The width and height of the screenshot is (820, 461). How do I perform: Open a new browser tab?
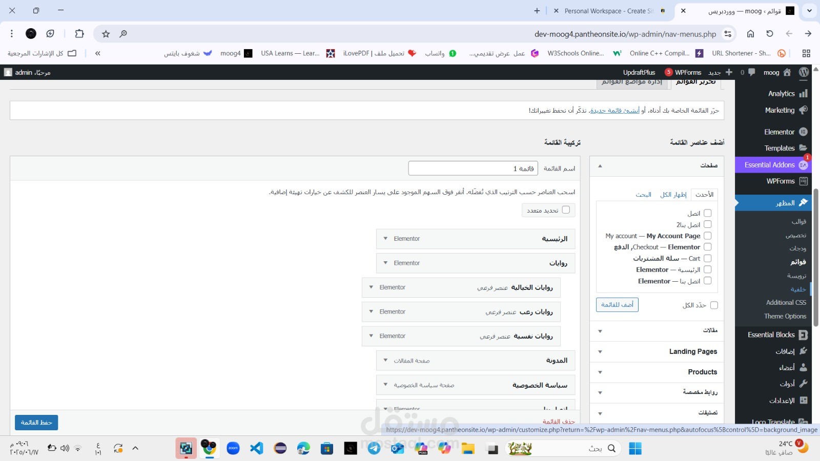tap(537, 11)
